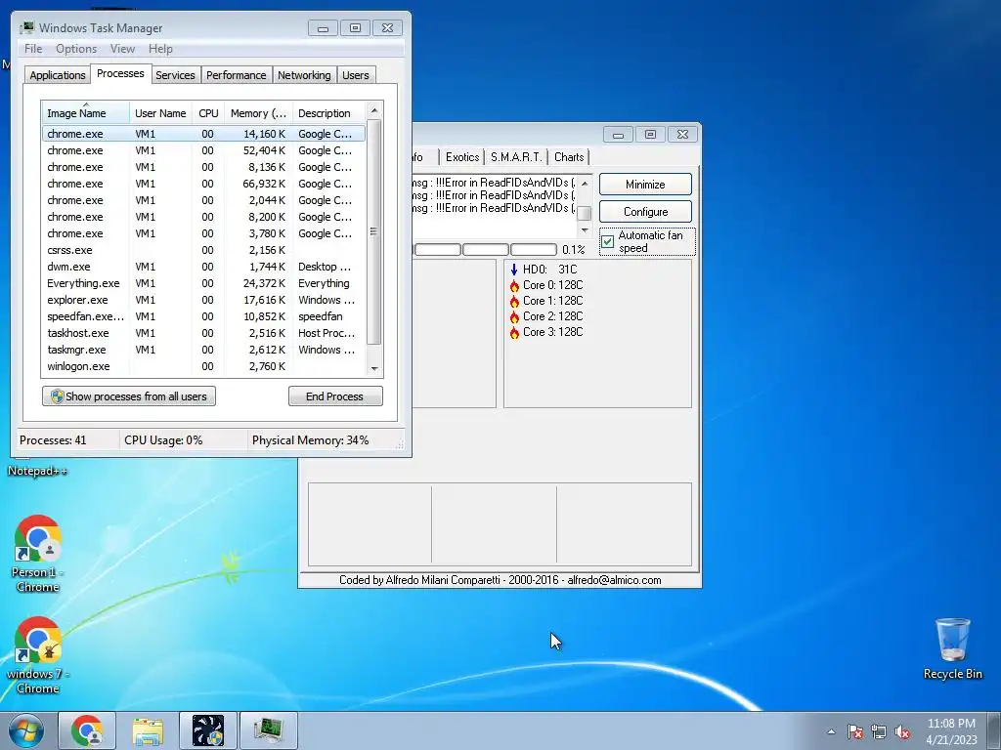Switch to the Services tab

point(175,75)
